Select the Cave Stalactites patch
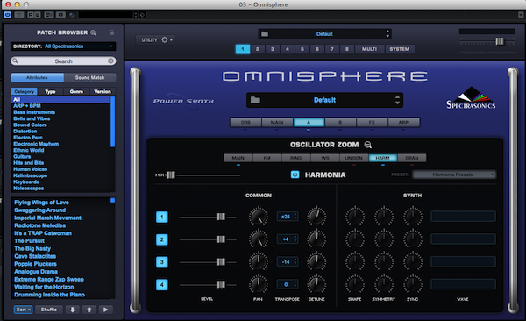Screen dimensions: 526x321 pos(35,256)
